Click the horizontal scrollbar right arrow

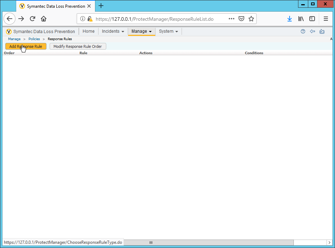pos(329,242)
